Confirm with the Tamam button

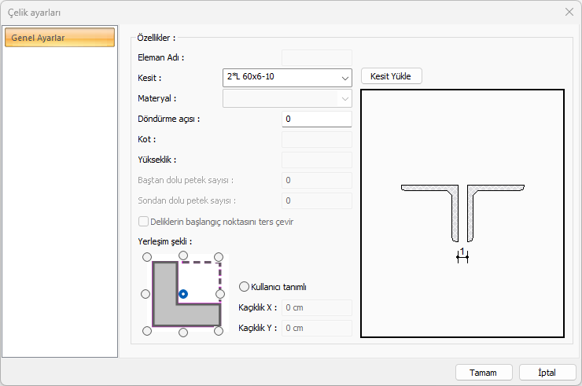click(484, 372)
